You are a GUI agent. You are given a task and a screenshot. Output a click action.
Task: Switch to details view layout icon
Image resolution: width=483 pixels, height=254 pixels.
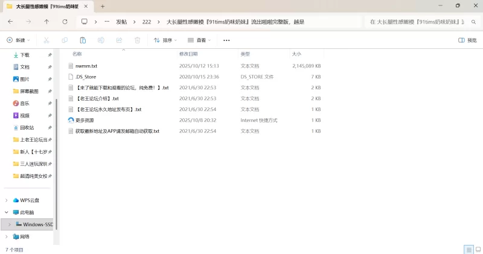469,249
